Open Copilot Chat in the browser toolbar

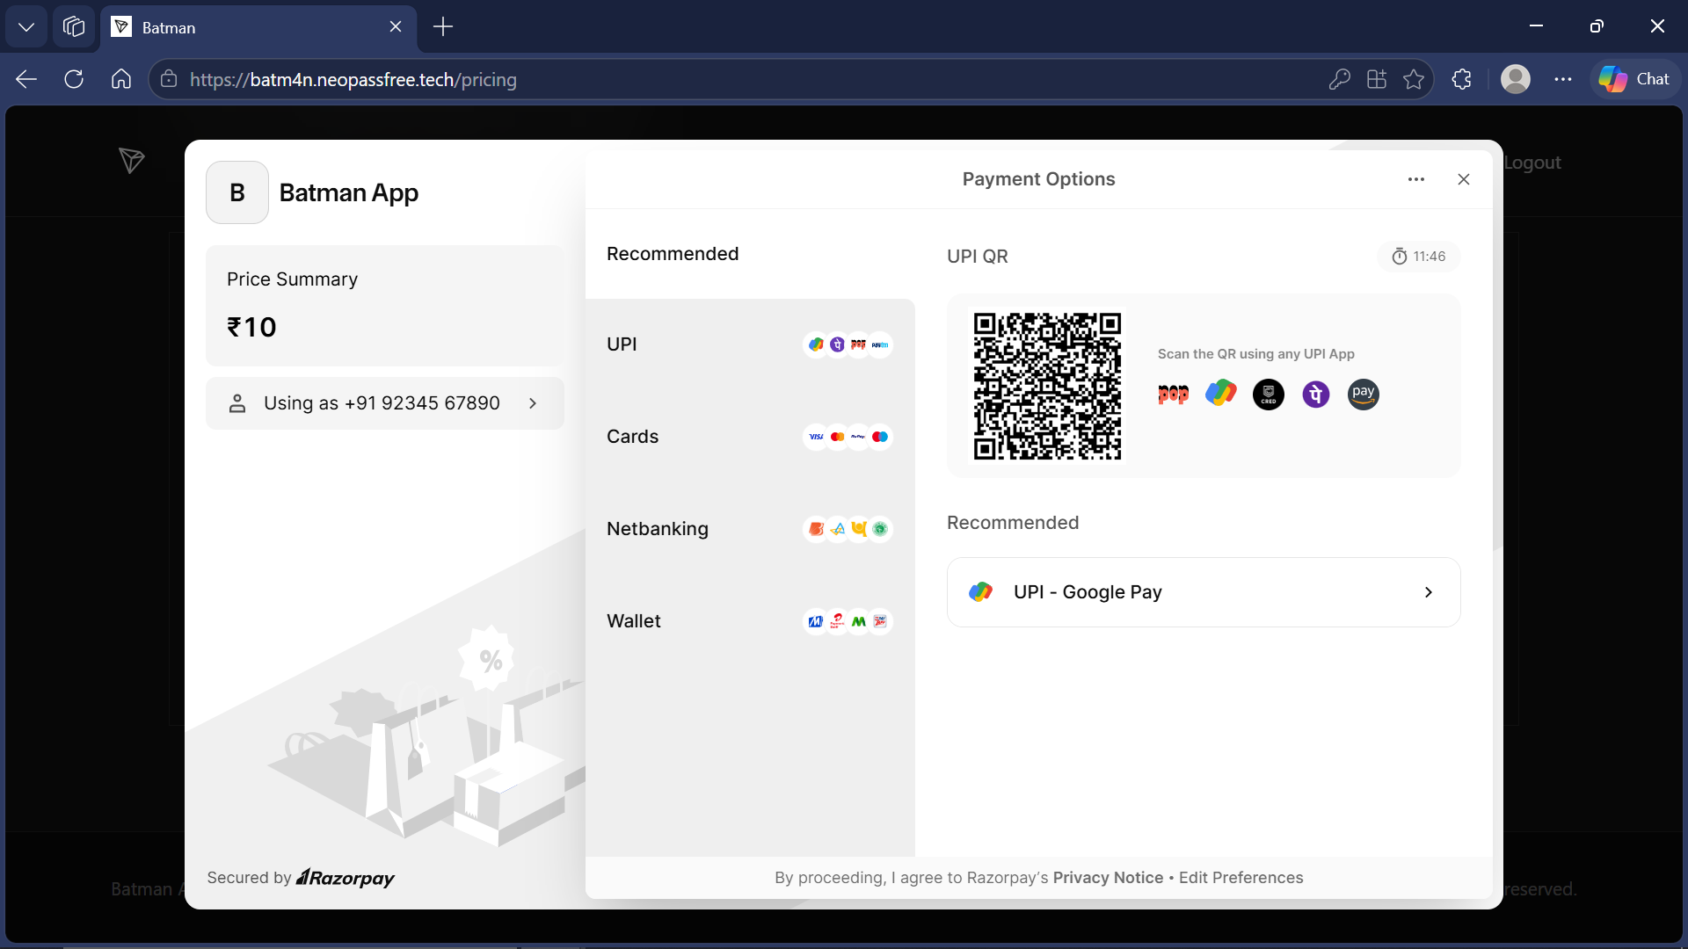1635,78
